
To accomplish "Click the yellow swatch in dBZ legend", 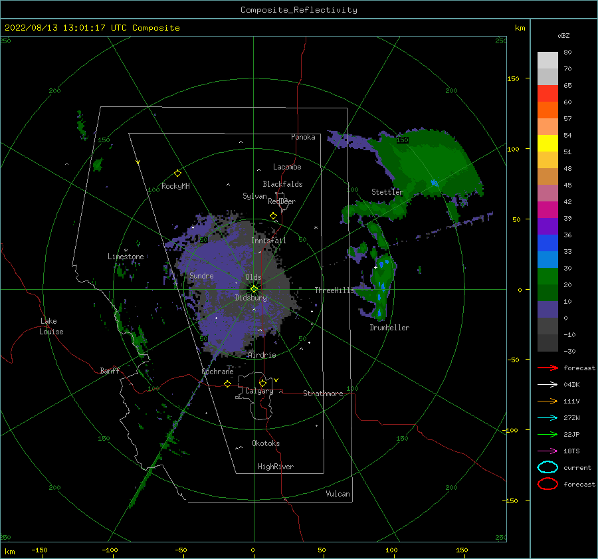I will coord(548,143).
